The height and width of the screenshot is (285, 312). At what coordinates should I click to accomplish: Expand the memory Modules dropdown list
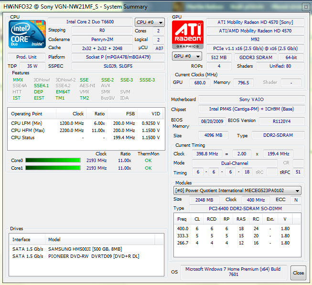[x=237, y=190]
